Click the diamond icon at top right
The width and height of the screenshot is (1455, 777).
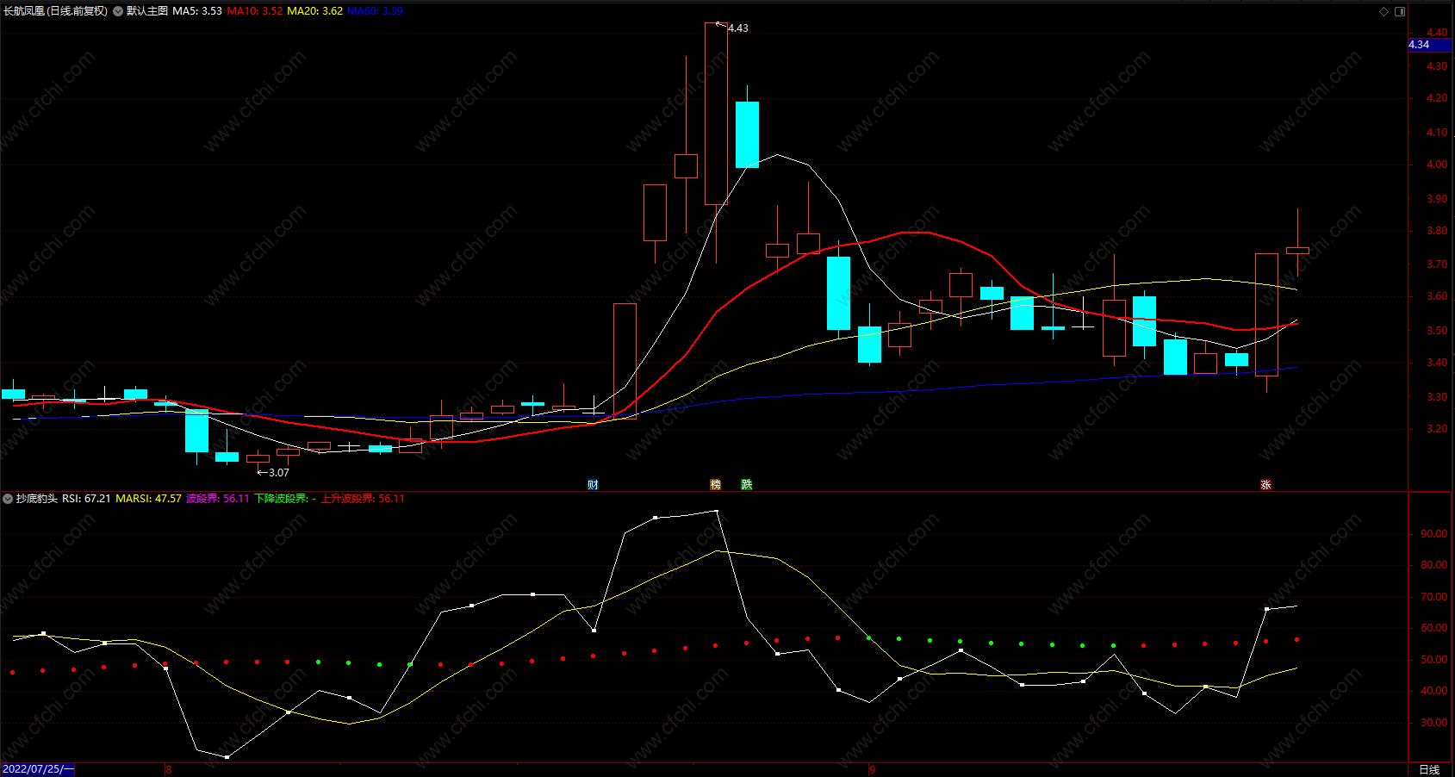click(1384, 11)
